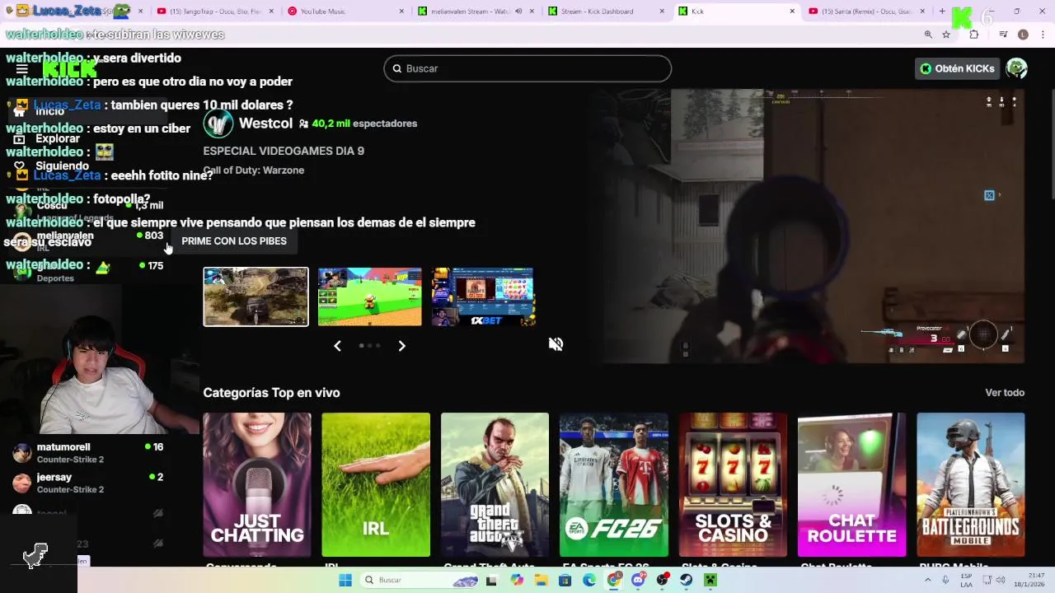
Task: Open Steam from the taskbar
Action: pyautogui.click(x=687, y=580)
